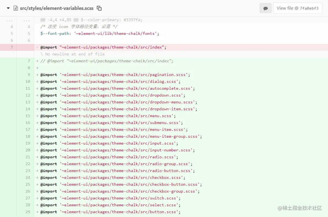Select the dropdown.scss import line
The width and height of the screenshot is (328, 217).
click(x=113, y=95)
